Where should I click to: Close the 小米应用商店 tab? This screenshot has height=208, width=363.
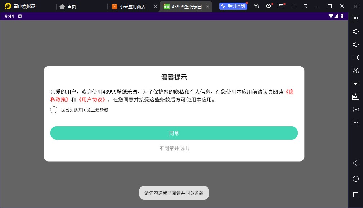point(156,6)
